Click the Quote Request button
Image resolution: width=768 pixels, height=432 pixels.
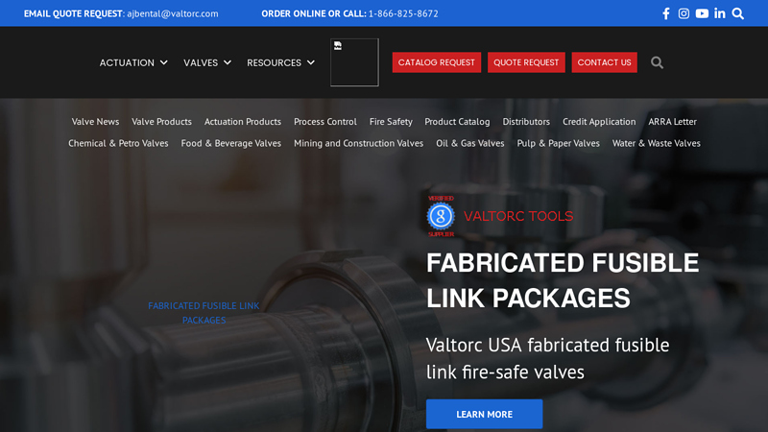tap(526, 62)
